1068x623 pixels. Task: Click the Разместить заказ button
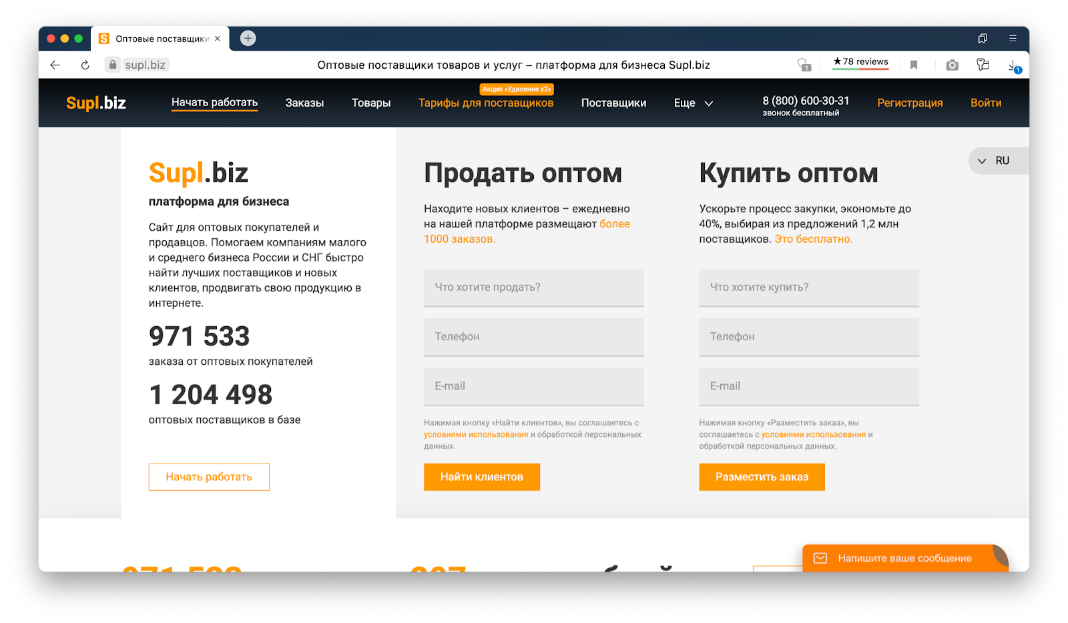[762, 477]
